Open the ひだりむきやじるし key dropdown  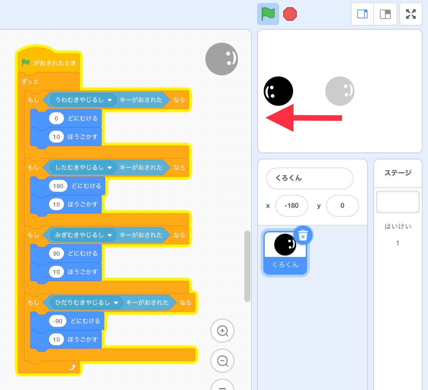[x=86, y=303]
